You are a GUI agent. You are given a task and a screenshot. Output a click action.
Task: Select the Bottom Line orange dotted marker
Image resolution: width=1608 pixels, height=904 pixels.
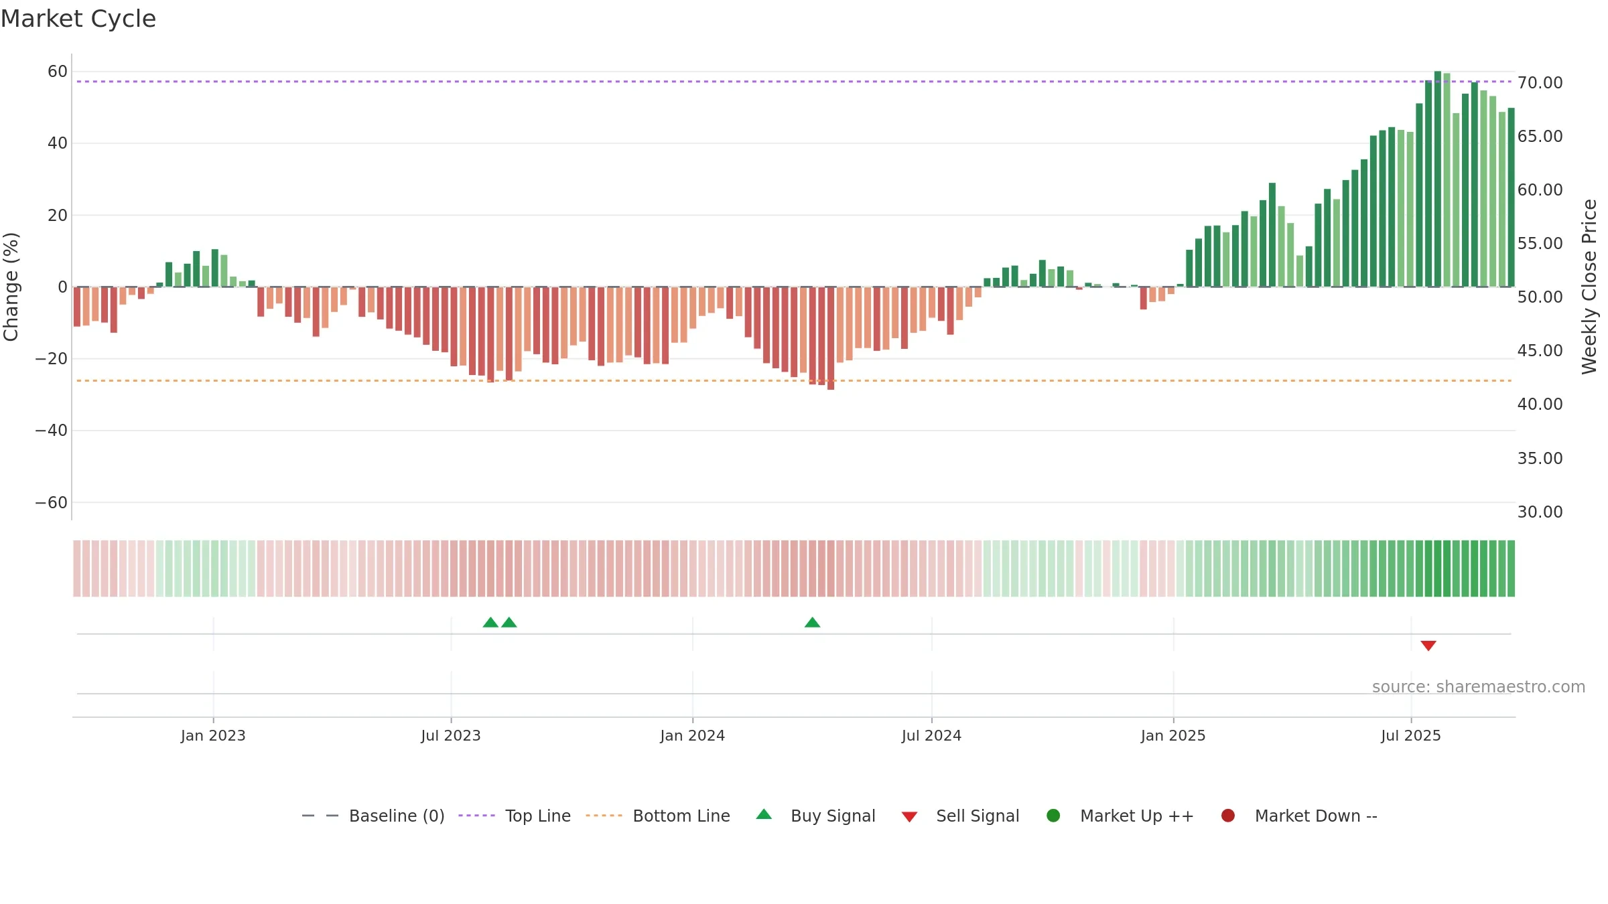[x=604, y=816]
